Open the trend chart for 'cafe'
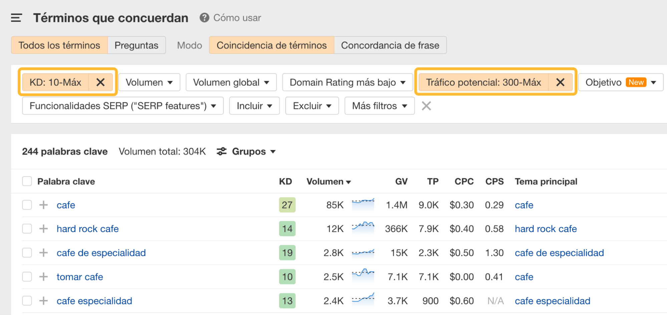Image resolution: width=667 pixels, height=315 pixels. click(x=363, y=203)
